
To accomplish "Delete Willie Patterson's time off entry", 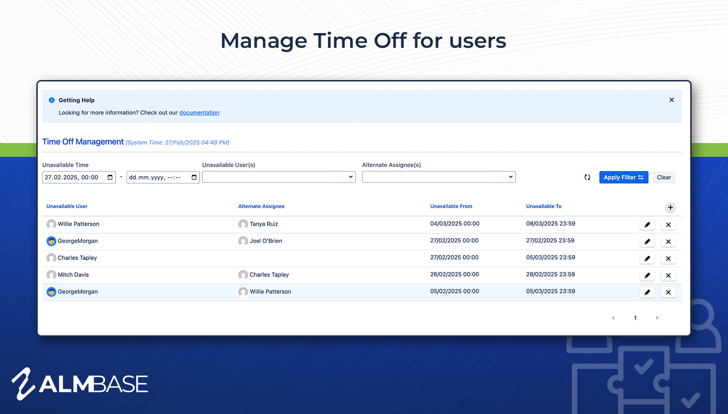I will tap(668, 225).
